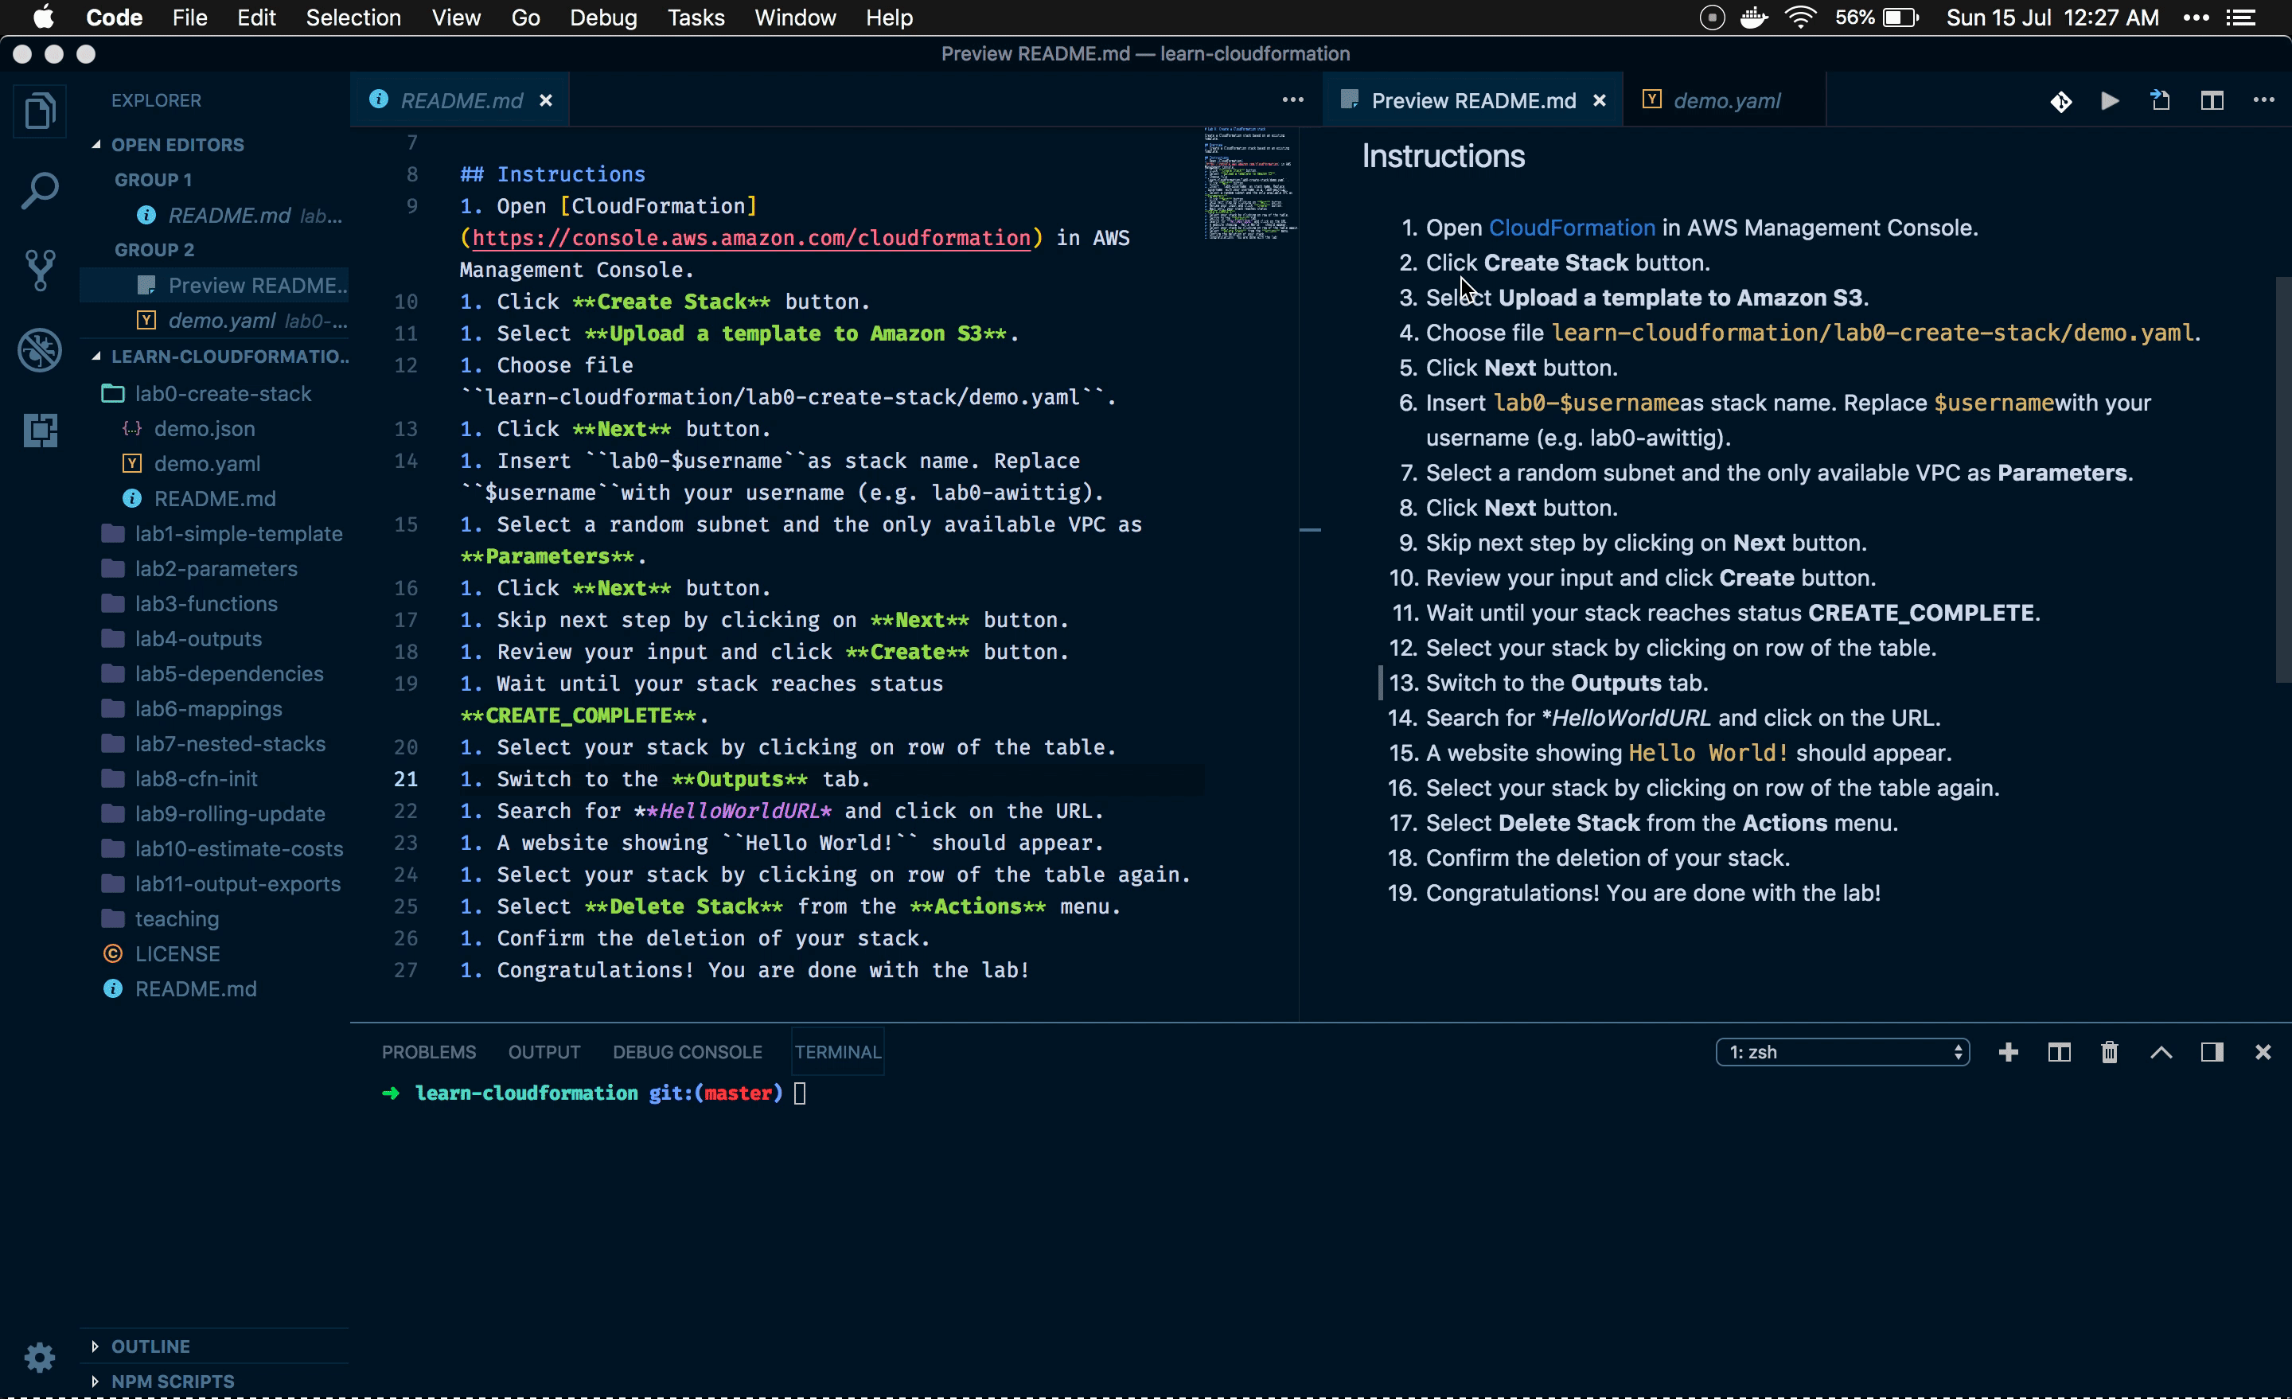Image resolution: width=2292 pixels, height=1399 pixels.
Task: Click the battery status icon
Action: 1900,18
